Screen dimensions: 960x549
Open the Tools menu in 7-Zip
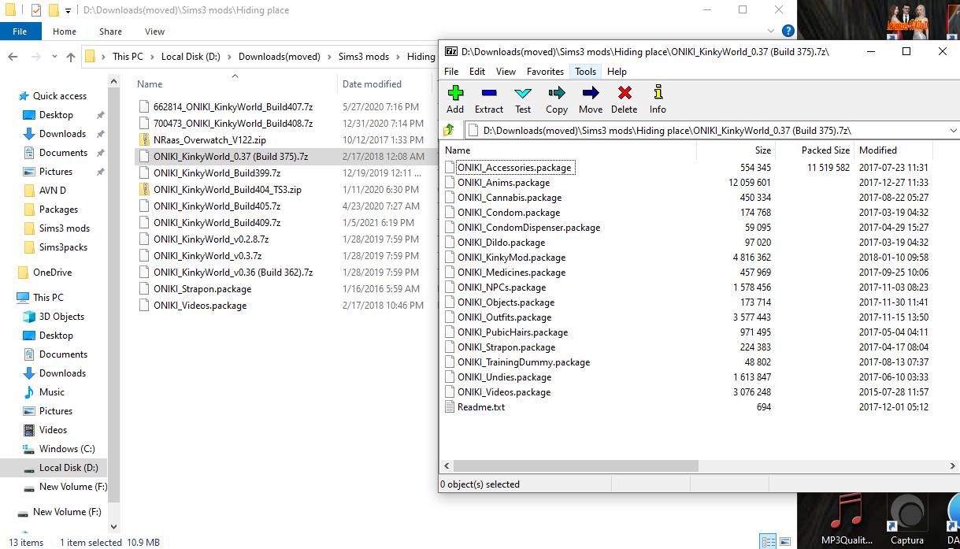[585, 72]
